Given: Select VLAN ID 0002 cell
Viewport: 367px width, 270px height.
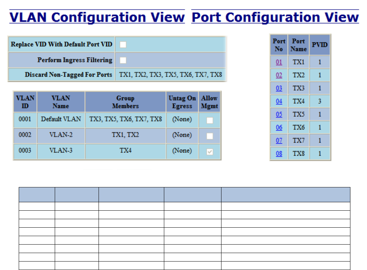Looking at the screenshot, I should click(x=25, y=136).
